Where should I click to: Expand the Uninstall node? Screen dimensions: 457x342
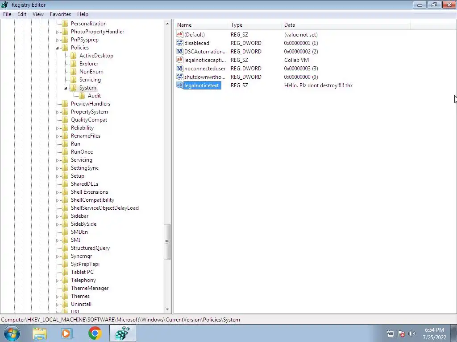(x=57, y=305)
